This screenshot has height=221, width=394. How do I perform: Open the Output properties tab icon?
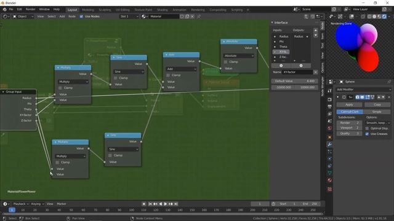pos(330,107)
